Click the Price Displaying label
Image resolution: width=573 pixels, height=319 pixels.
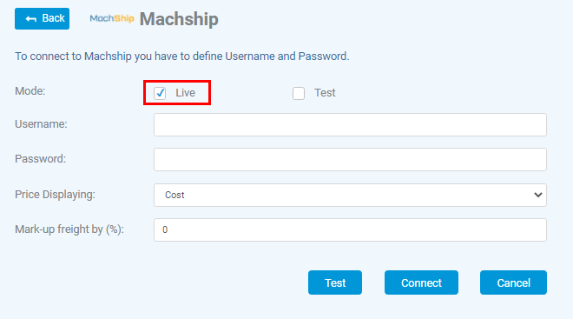point(55,194)
